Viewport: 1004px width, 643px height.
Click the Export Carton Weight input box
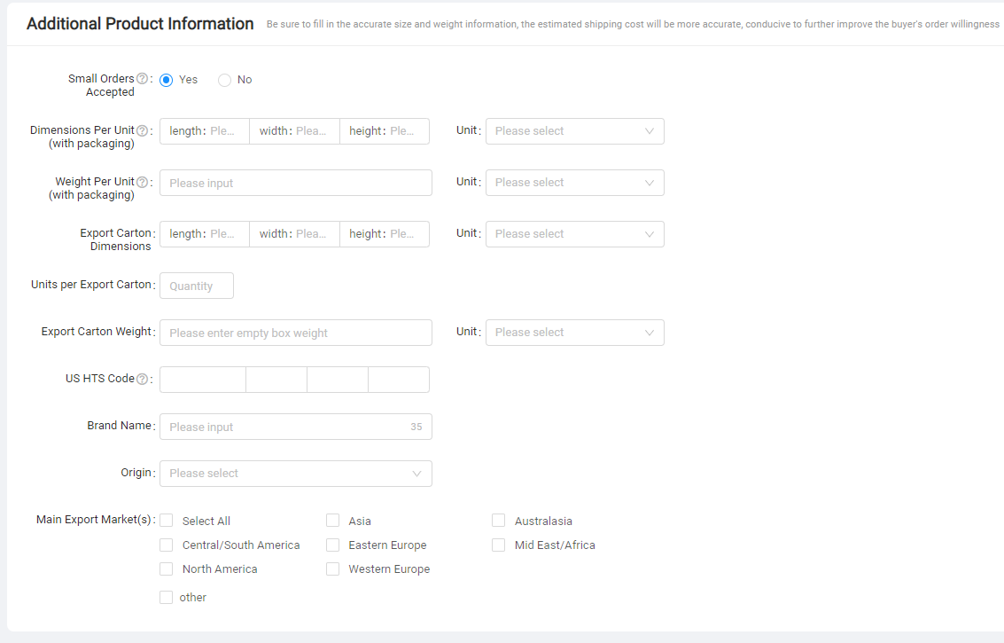pos(295,333)
